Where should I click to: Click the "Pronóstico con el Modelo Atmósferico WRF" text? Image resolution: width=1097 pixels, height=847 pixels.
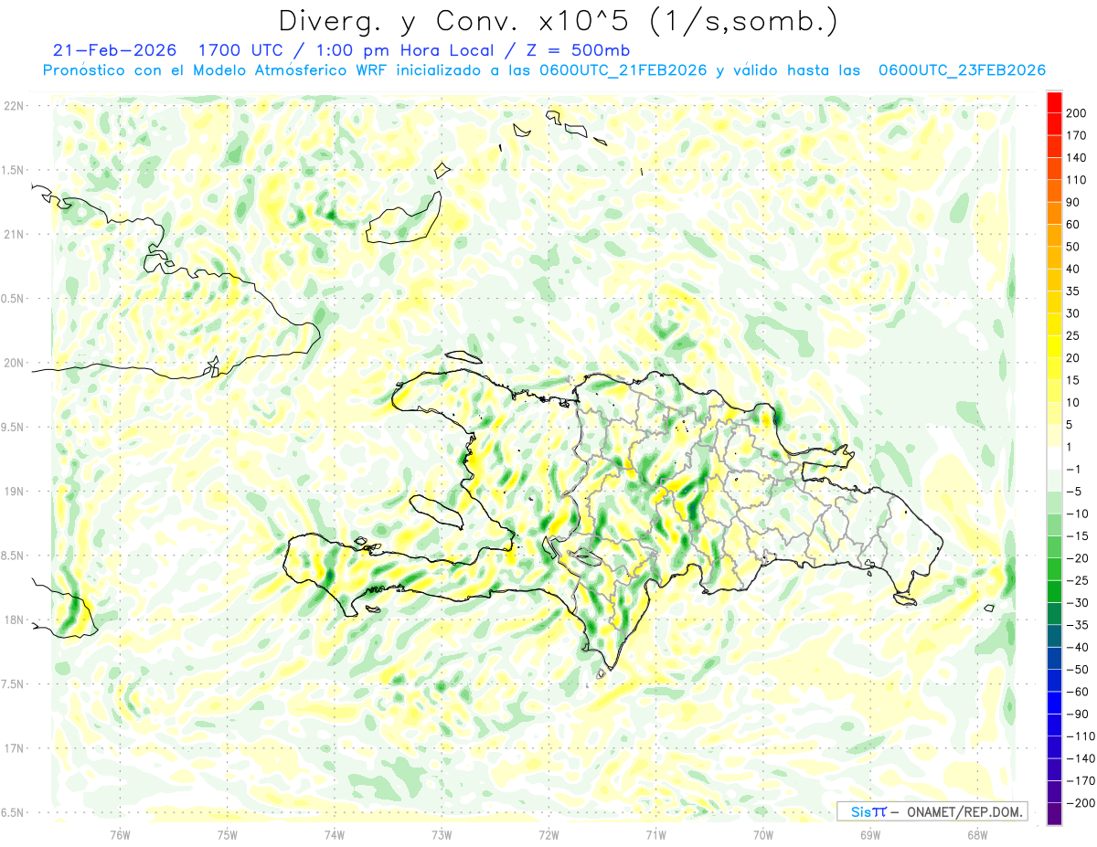coord(218,70)
